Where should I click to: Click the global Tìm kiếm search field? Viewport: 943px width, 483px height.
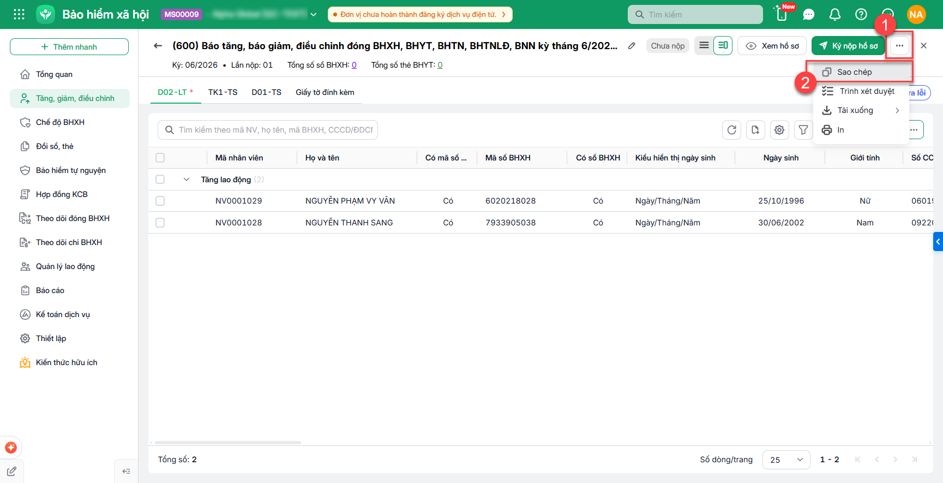(695, 14)
